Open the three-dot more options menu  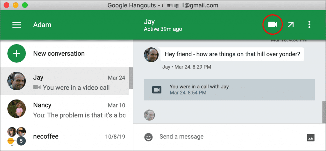(309, 24)
